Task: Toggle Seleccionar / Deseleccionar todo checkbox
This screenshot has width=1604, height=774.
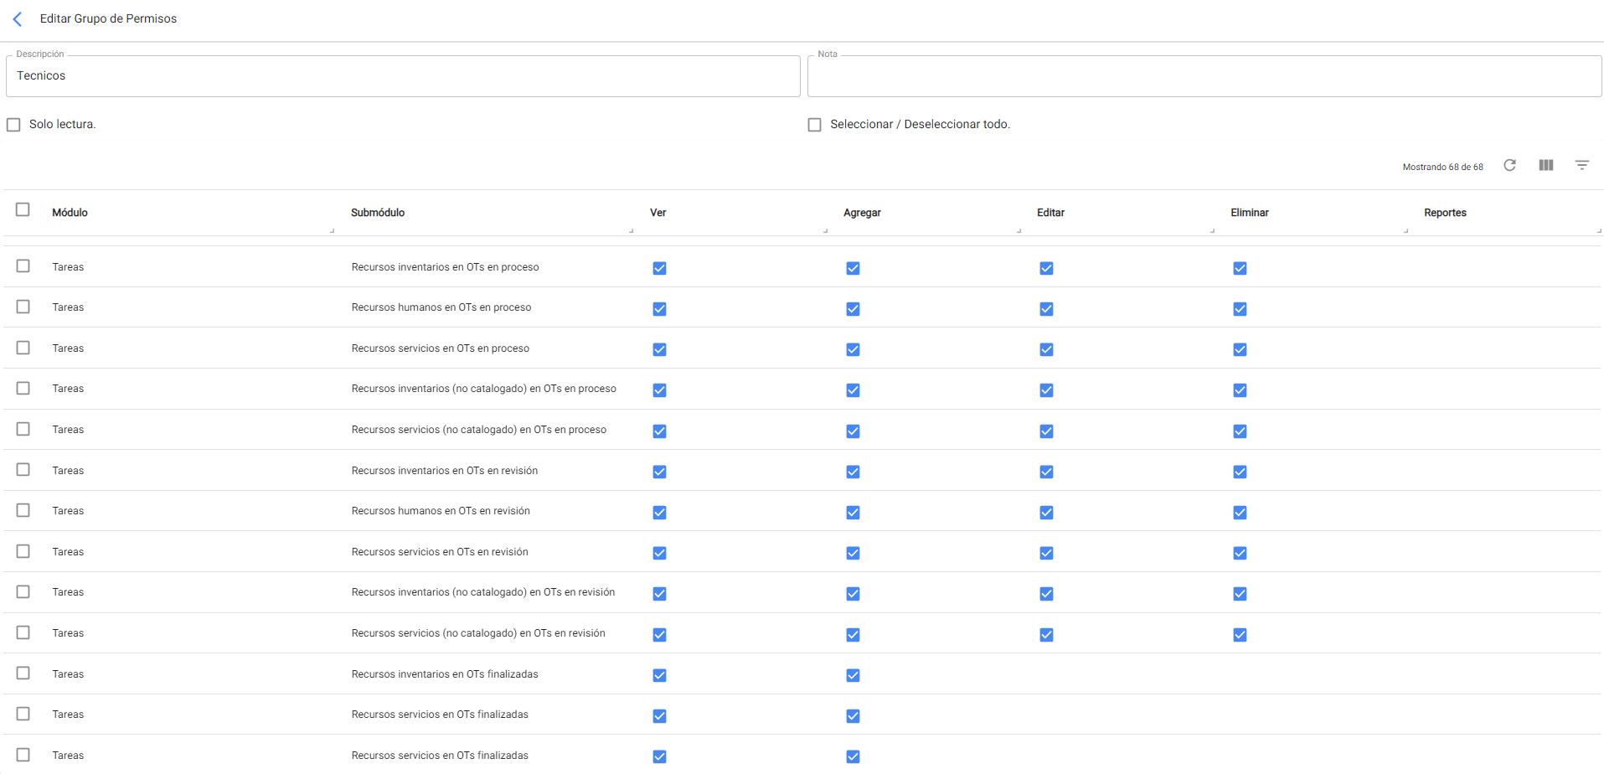Action: pyautogui.click(x=814, y=125)
